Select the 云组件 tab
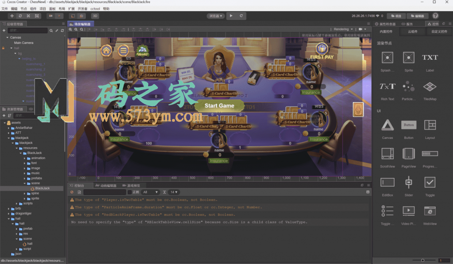The image size is (453, 264). click(x=413, y=31)
